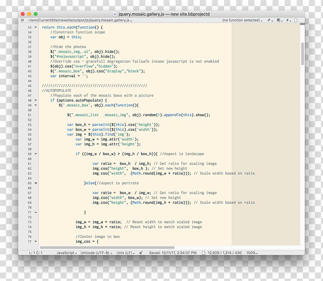This screenshot has height=281, width=323.
Task: Open the text options pop-up icon
Action: coord(279,20)
